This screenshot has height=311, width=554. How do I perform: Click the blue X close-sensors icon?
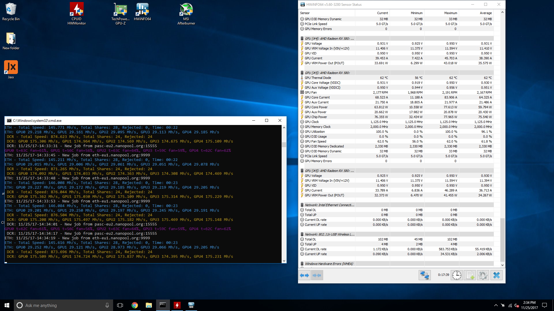pos(496,275)
